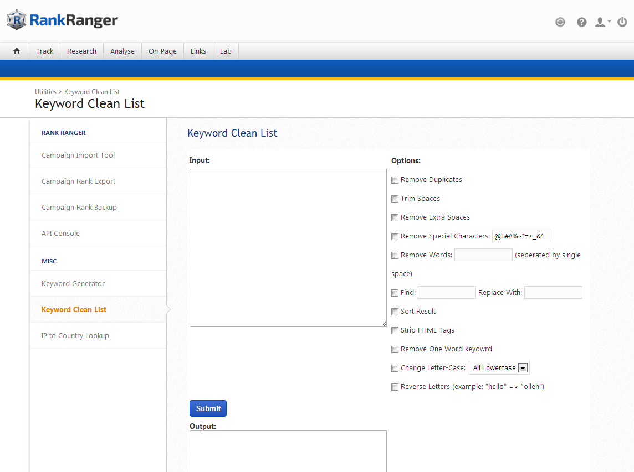
Task: Open the On-Page menu
Action: tap(162, 51)
